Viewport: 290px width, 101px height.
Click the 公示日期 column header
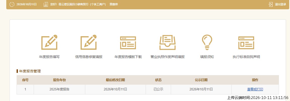[x=201, y=80]
